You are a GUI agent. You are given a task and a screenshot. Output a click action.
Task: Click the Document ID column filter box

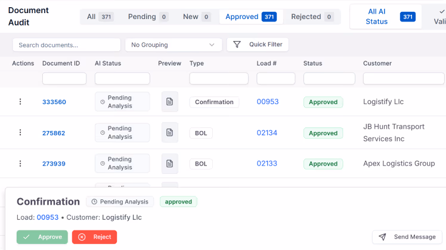[x=64, y=79]
